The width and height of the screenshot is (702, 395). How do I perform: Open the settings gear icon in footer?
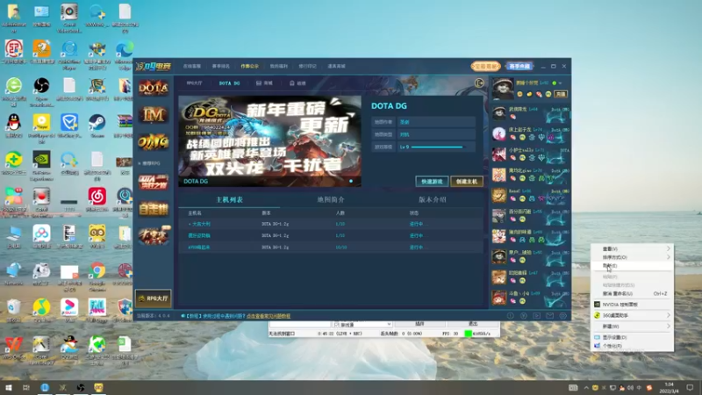562,316
